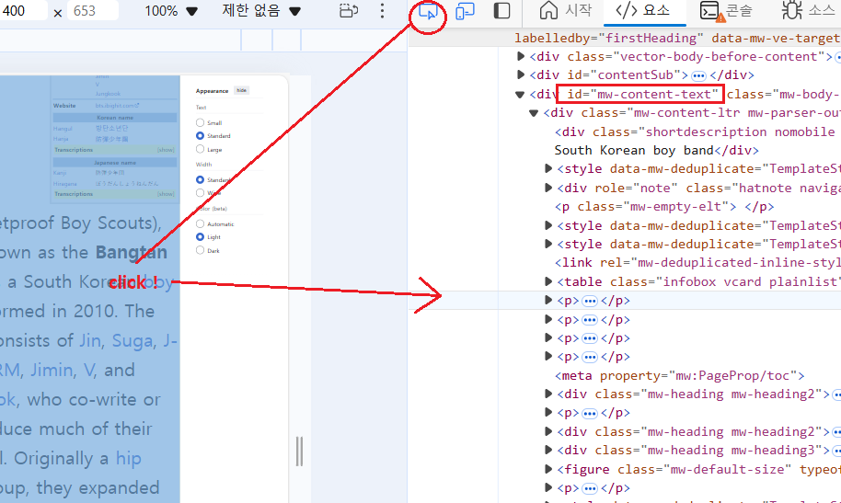
Task: Open the three-dot device toolbar menu
Action: pos(382,11)
